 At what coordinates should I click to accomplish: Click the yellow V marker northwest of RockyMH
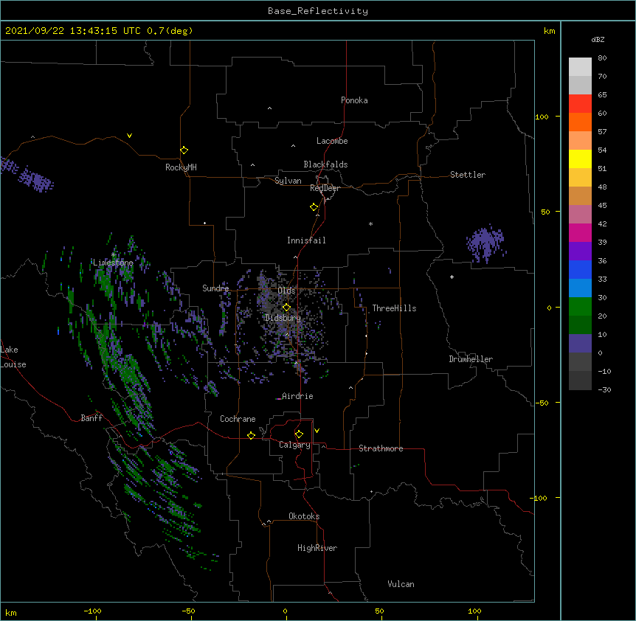pyautogui.click(x=129, y=136)
